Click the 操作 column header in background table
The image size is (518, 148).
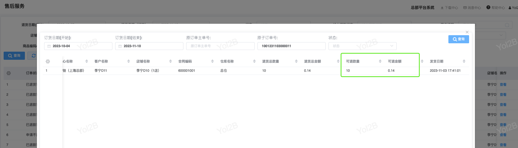pos(503,73)
